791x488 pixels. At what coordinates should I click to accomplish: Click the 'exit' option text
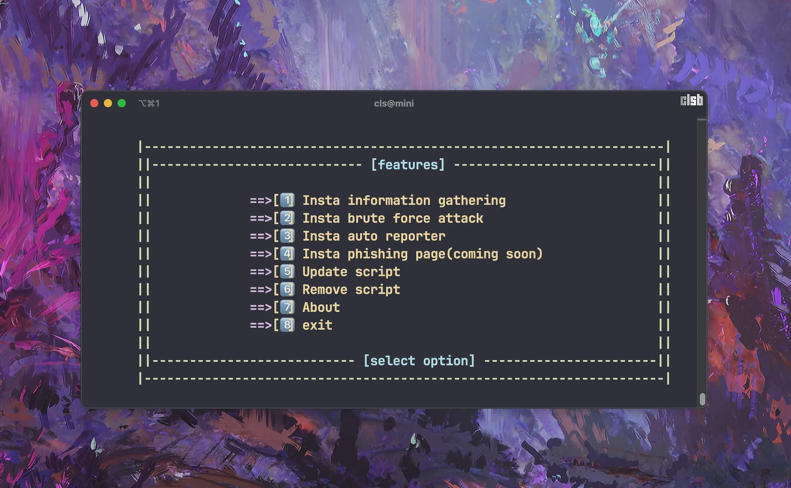coord(317,325)
